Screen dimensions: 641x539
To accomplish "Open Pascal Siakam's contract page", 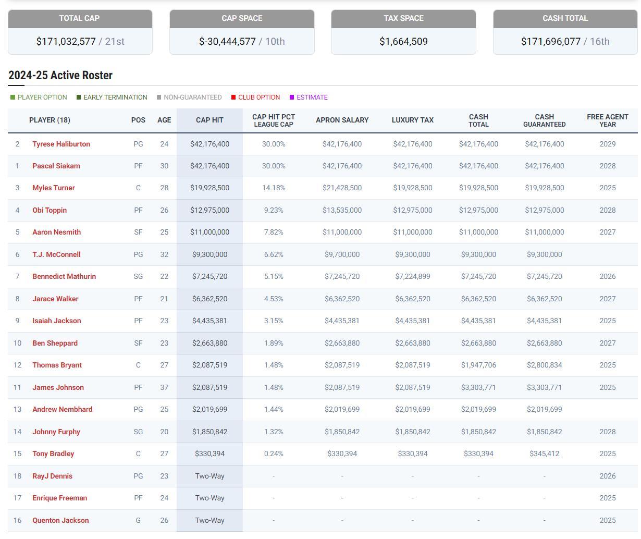I will pos(56,166).
